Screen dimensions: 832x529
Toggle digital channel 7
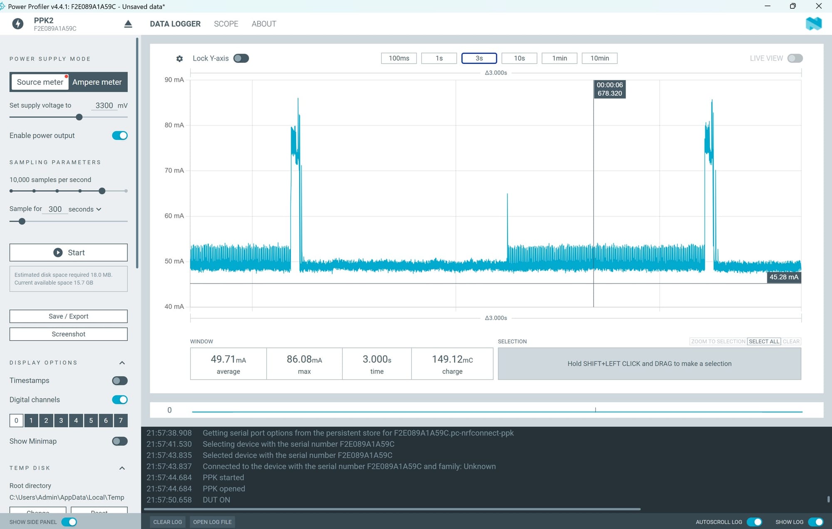click(x=121, y=420)
